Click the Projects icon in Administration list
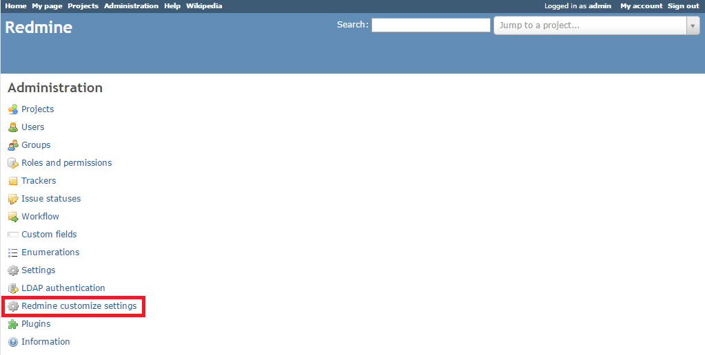This screenshot has height=355, width=705. (x=13, y=109)
